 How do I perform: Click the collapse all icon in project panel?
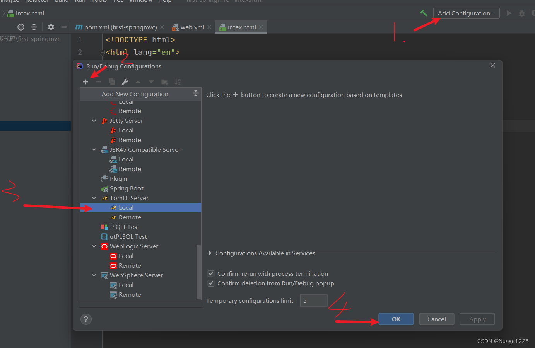pyautogui.click(x=34, y=27)
